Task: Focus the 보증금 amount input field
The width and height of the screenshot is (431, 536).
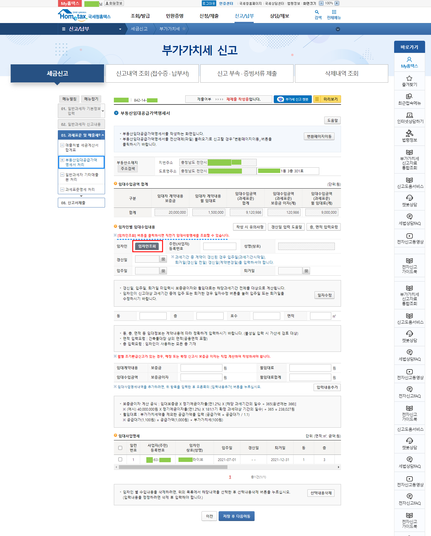Action: point(201,368)
